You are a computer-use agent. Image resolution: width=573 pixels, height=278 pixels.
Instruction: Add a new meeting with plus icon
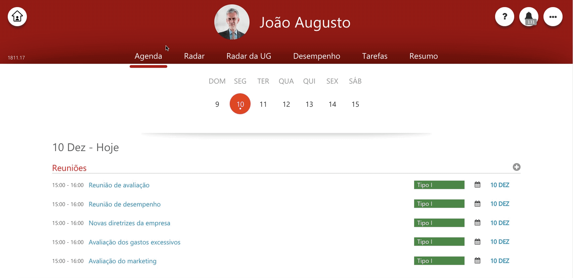[x=517, y=167]
